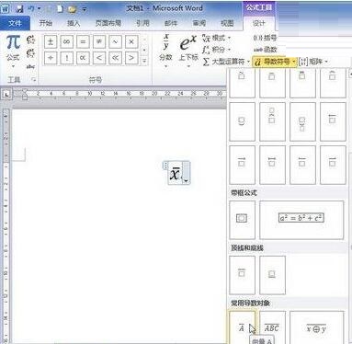This screenshot has width=352, height=344.
Task: Insert the multiplication × symbol
Action: (x=131, y=41)
